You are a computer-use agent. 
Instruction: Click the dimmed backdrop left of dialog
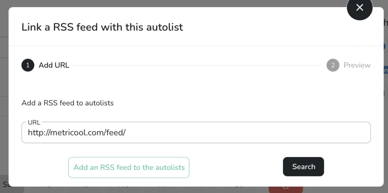pyautogui.click(x=4, y=99)
